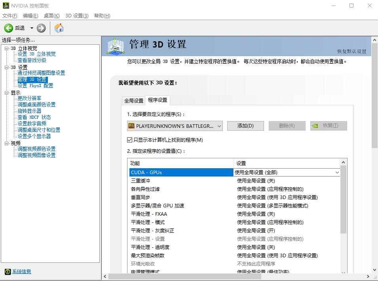
Task: Select 设置 PhysX 配置 in tree
Action: coord(36,85)
